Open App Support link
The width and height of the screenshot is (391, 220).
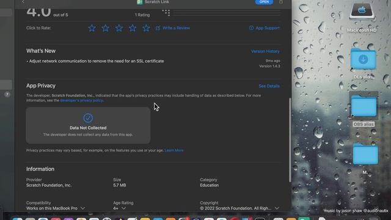point(265,28)
